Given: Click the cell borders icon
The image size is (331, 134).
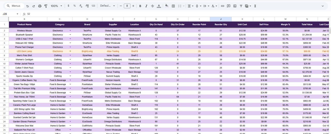Looking at the screenshot, I should coord(173,6).
